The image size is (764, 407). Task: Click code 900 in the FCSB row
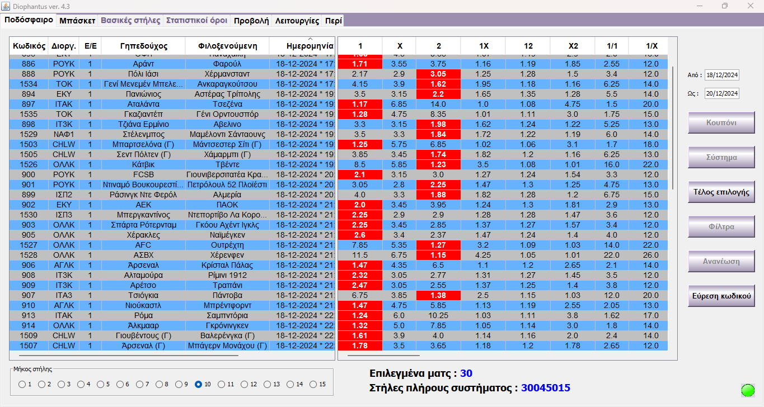click(29, 174)
